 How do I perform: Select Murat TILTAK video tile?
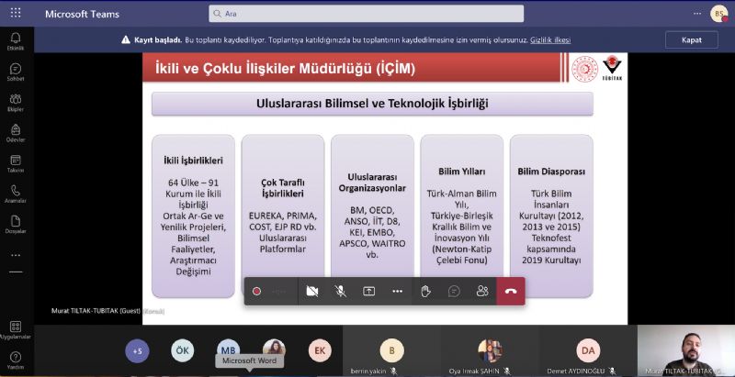click(686, 351)
